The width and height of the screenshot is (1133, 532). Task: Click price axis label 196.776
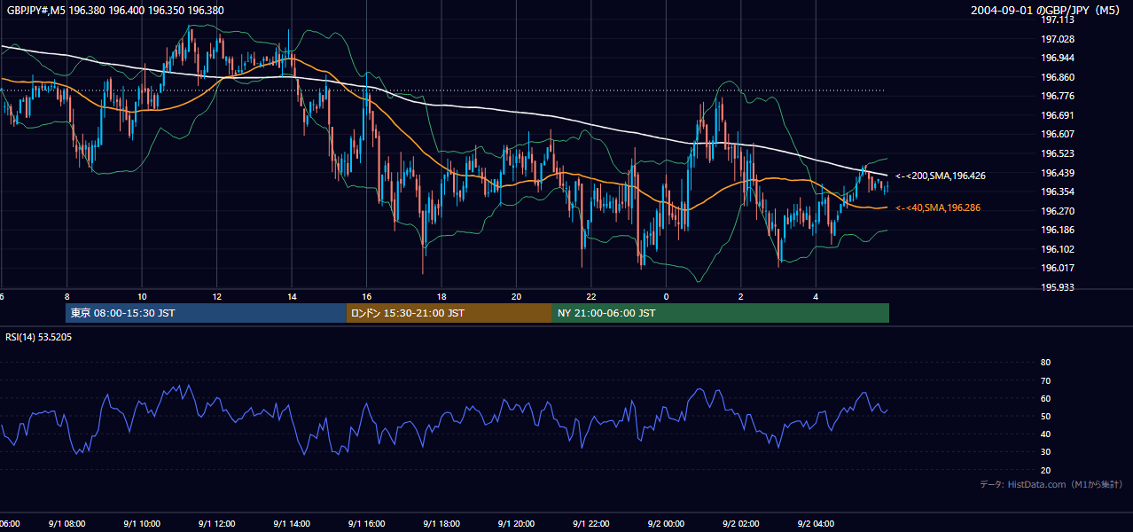[1058, 96]
